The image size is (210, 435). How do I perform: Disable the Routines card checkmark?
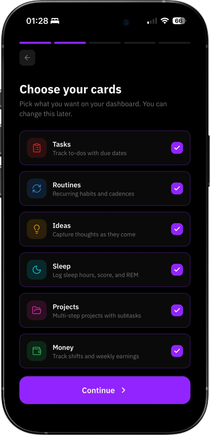[177, 189]
